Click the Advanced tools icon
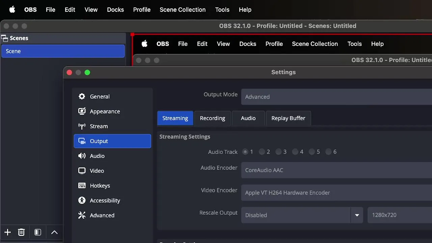Viewport: 432px width, 243px height. pyautogui.click(x=82, y=215)
